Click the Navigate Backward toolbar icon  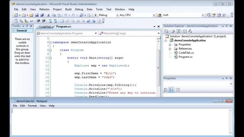click(x=81, y=15)
